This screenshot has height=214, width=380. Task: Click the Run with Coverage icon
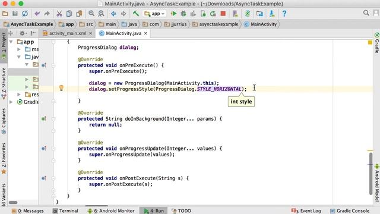click(x=193, y=14)
